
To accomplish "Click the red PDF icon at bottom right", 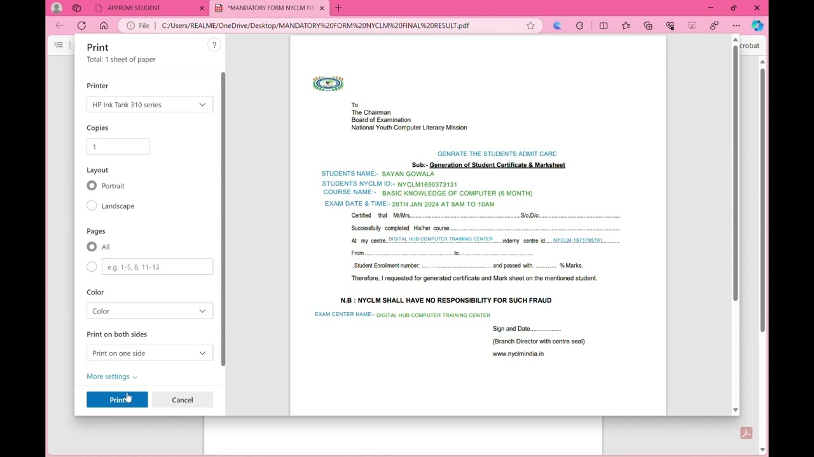I will tap(747, 433).
